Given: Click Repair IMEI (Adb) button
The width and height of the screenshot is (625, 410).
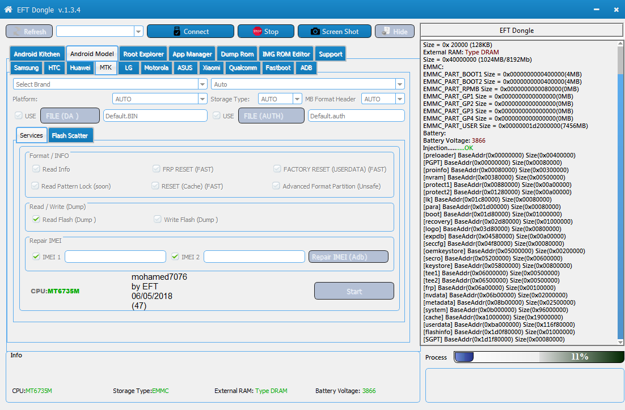Looking at the screenshot, I should point(348,257).
